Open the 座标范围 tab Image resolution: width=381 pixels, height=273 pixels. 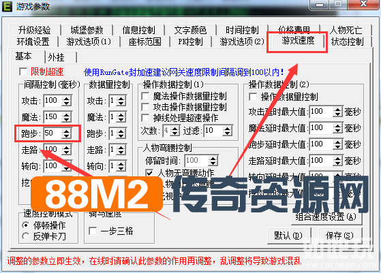tap(145, 42)
